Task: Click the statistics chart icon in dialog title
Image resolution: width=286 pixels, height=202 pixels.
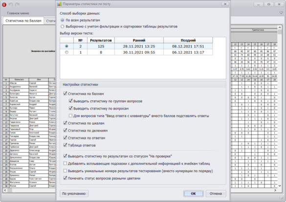Action: [59, 4]
